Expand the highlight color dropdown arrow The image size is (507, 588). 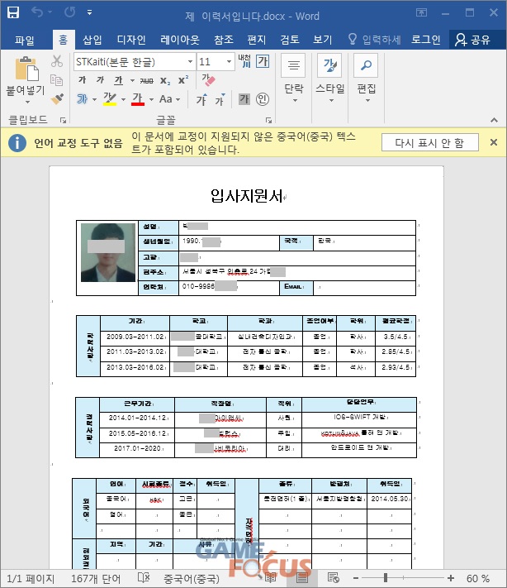tap(123, 99)
